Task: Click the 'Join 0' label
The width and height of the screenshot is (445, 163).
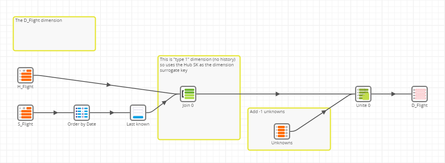Action: point(188,105)
